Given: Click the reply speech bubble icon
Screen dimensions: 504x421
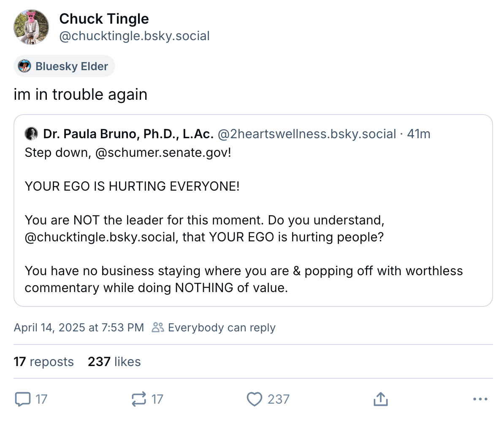Looking at the screenshot, I should (x=23, y=399).
